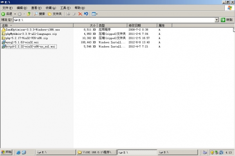Sort by Type (类型) column header
This screenshot has height=156, width=235.
(112, 25)
